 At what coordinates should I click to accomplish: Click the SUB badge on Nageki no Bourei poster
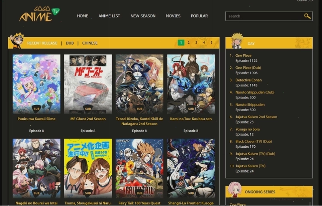pos(36,193)
